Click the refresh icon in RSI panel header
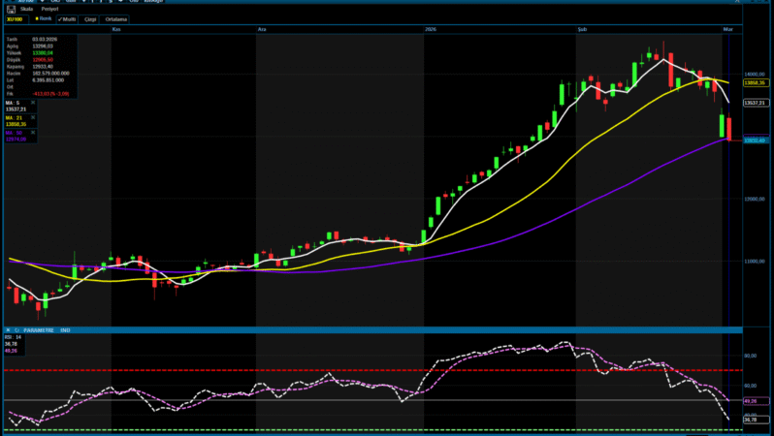Image resolution: width=774 pixels, height=436 pixels. coord(16,330)
